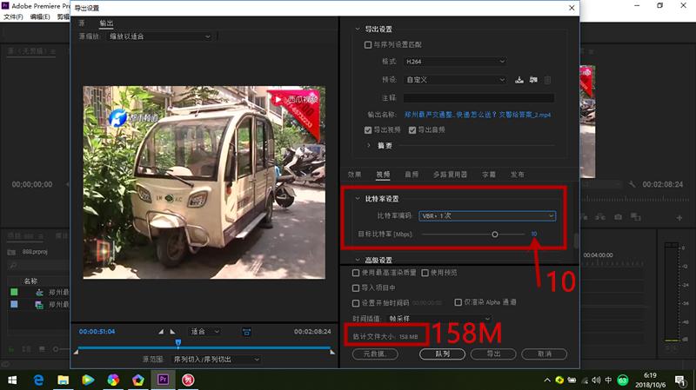
Task: Open the 适合 zoom level dropdown
Action: pos(204,332)
